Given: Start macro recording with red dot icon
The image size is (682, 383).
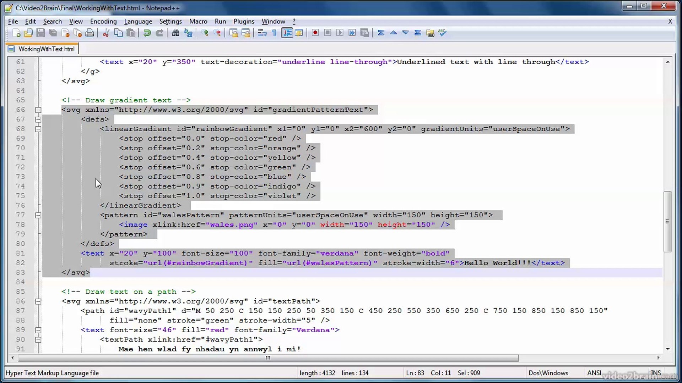Looking at the screenshot, I should (x=315, y=33).
